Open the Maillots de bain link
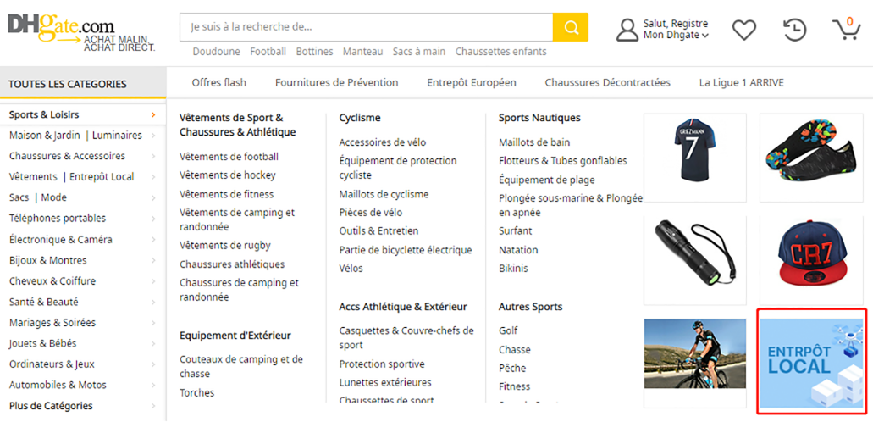The width and height of the screenshot is (873, 422). click(534, 142)
